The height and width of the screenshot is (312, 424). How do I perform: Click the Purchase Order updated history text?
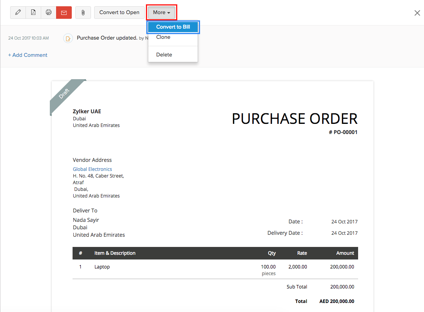(x=107, y=38)
